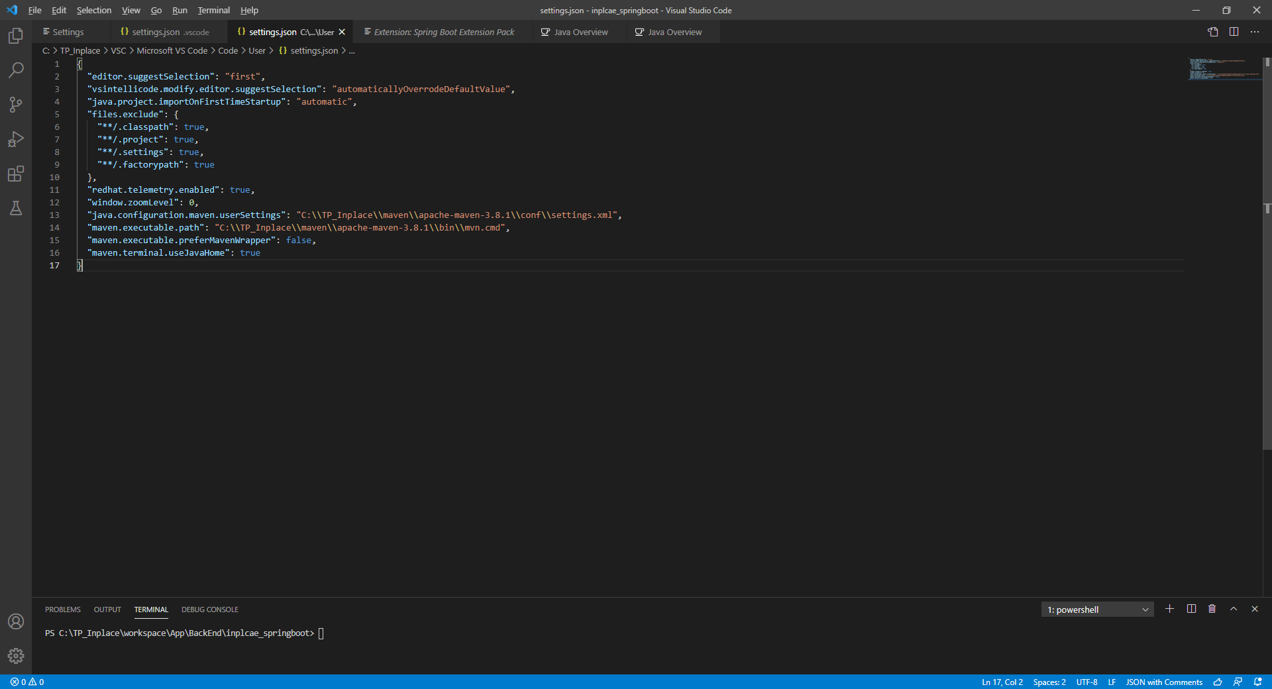The image size is (1272, 689).
Task: Change language mode JSON with Comments
Action: (x=1164, y=682)
